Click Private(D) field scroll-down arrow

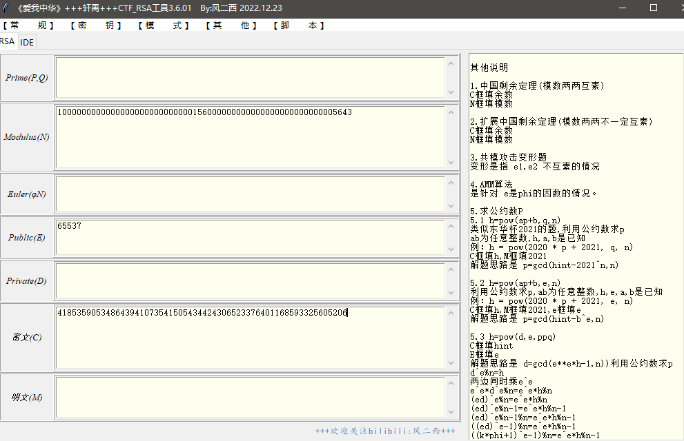pyautogui.click(x=451, y=293)
